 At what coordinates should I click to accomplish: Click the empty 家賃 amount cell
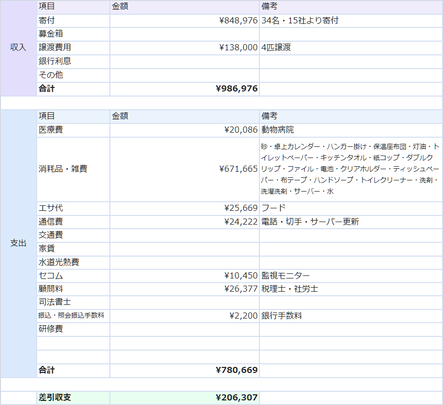coord(184,249)
